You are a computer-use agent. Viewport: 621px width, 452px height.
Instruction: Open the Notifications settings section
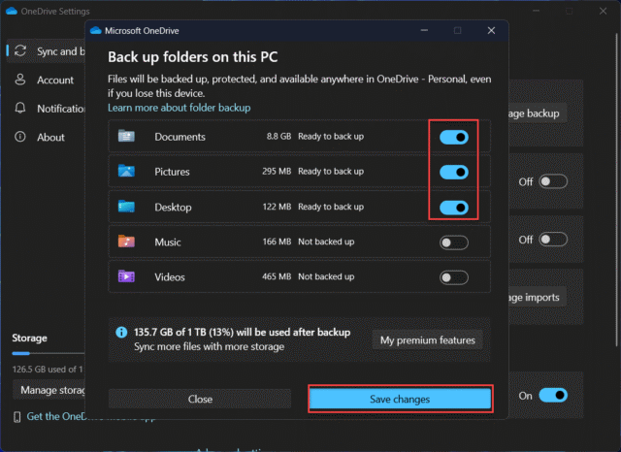pyautogui.click(x=46, y=109)
